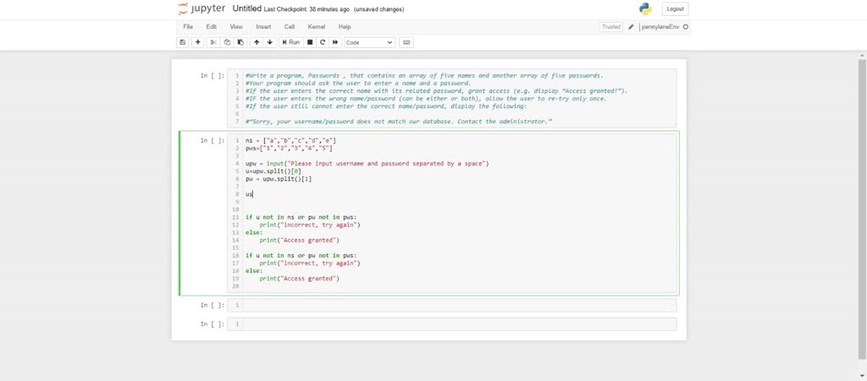Click the Logout button
This screenshot has width=867, height=381.
click(x=675, y=8)
